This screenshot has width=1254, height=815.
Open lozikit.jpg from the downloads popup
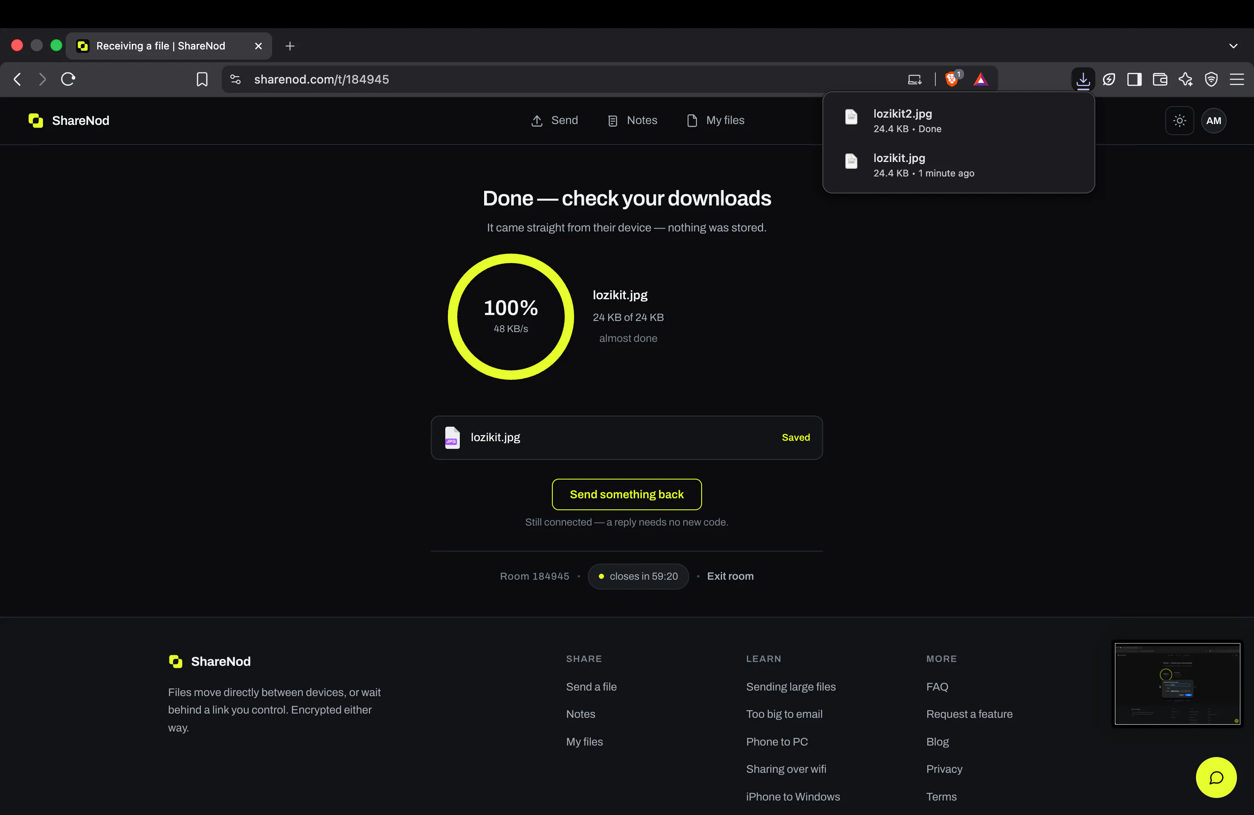coord(958,165)
